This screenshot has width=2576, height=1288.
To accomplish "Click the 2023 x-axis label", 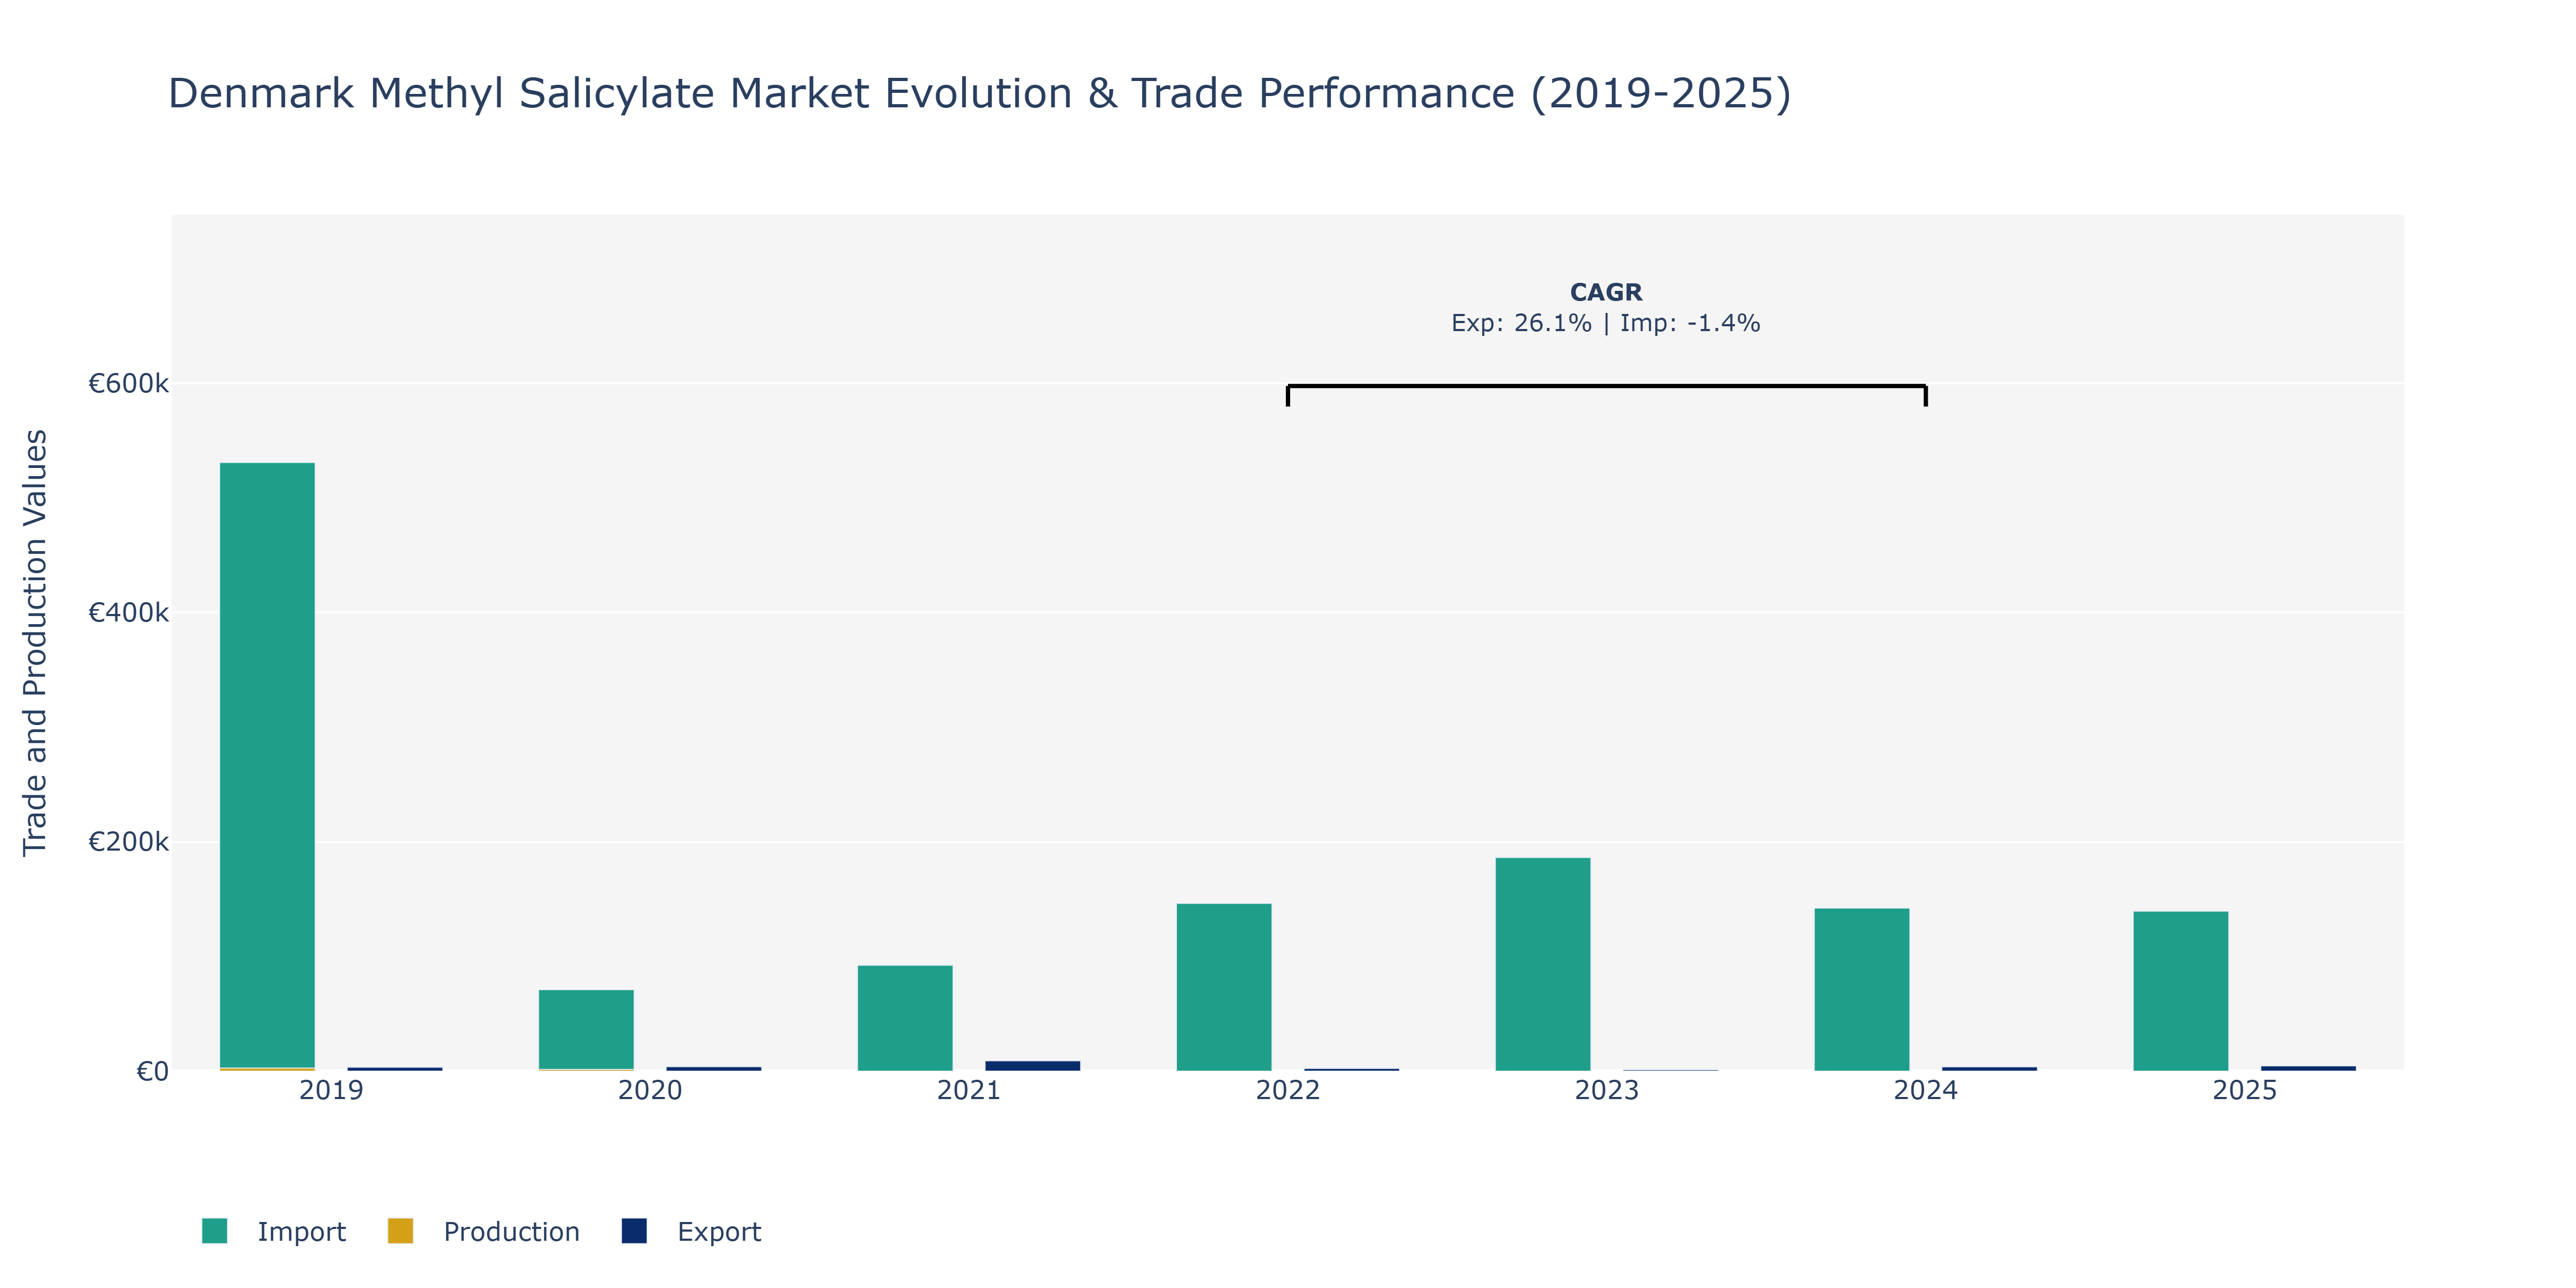I will point(1607,1090).
